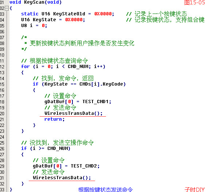This screenshot has width=205, height=192.
Task: Select the KeyScan function name
Action: [x=34, y=2]
